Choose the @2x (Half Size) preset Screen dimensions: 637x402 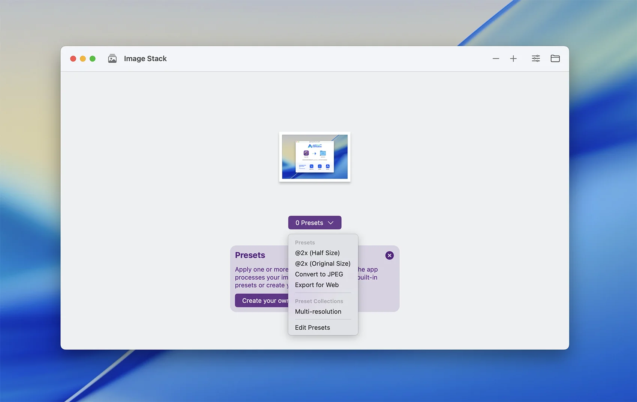tap(317, 253)
